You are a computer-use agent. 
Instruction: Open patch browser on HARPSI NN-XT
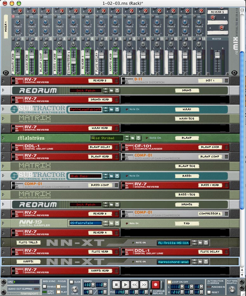200,262
